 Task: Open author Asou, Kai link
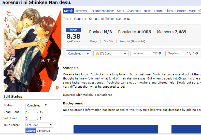click(125, 42)
